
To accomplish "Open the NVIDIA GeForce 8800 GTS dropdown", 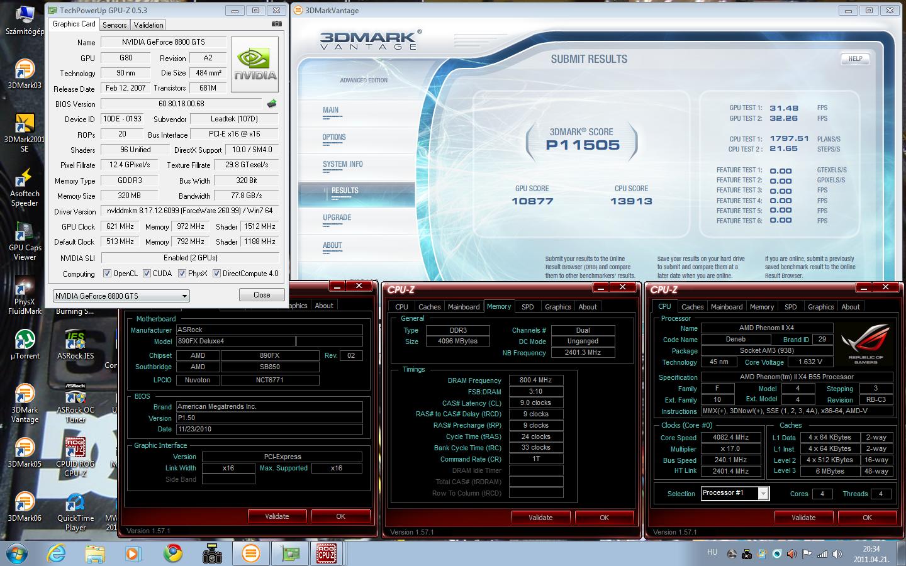I will [x=121, y=296].
